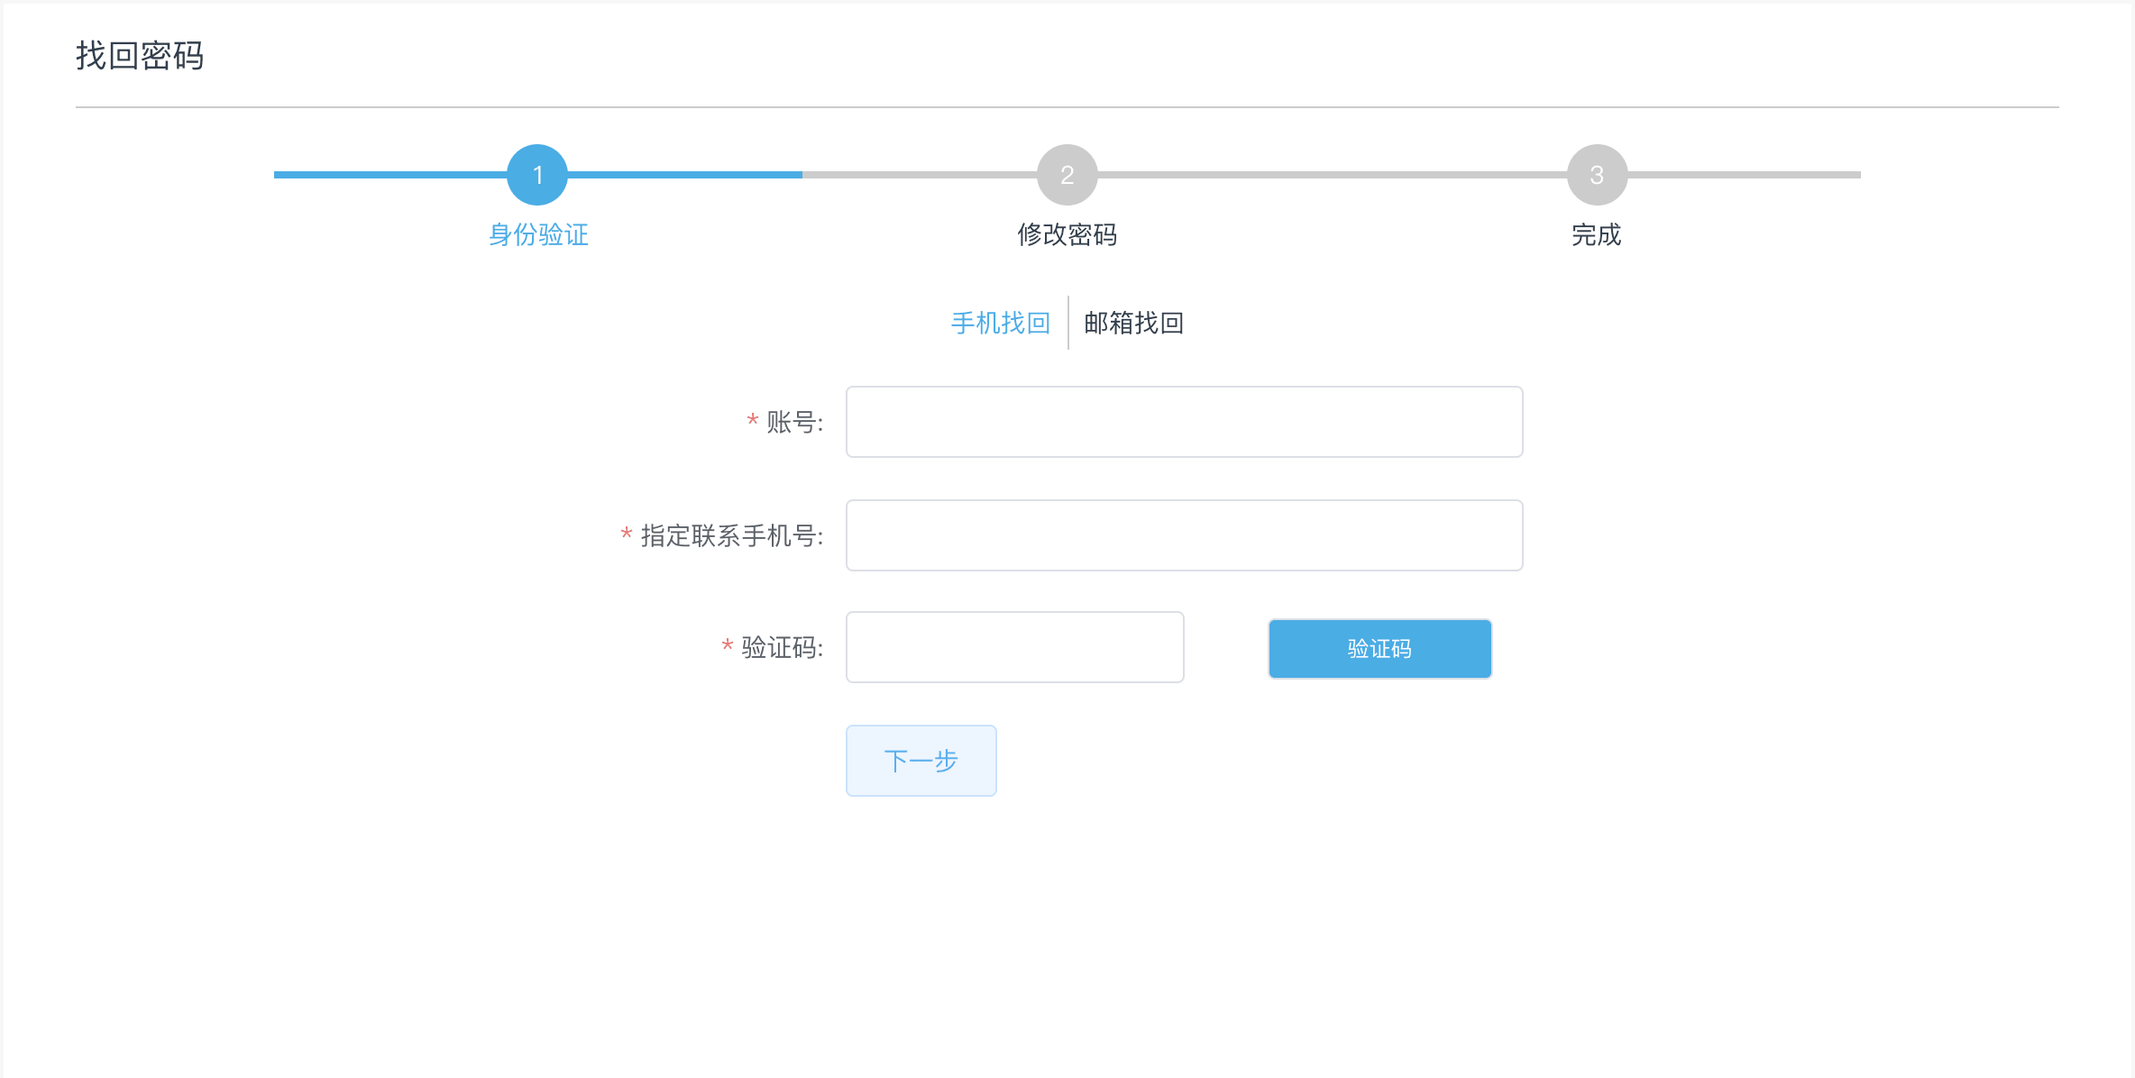The image size is (2135, 1078).
Task: Click step 2 circle in progress bar
Action: tap(1067, 175)
